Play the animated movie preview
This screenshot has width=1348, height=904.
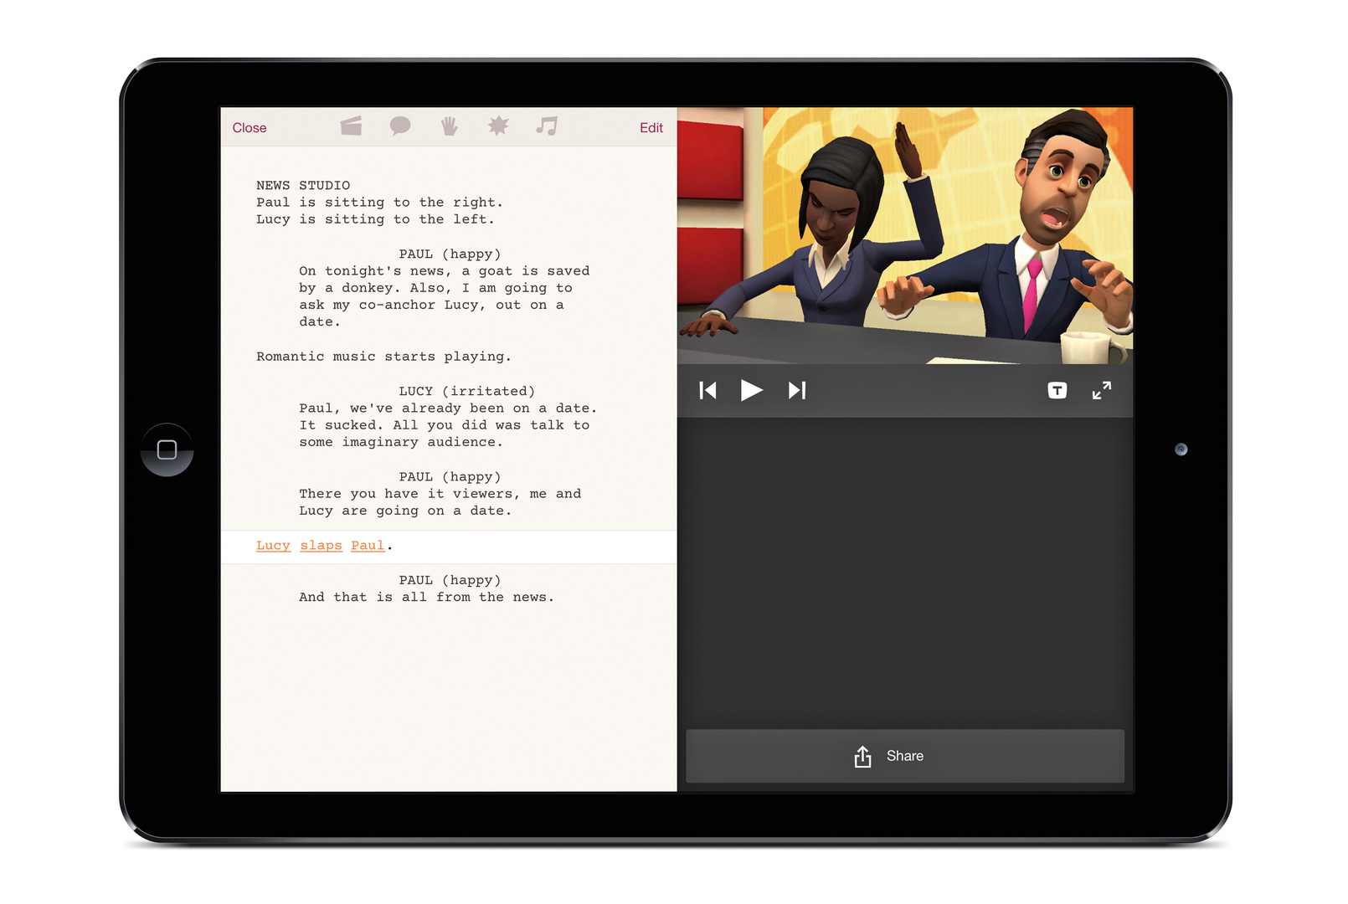pos(751,390)
